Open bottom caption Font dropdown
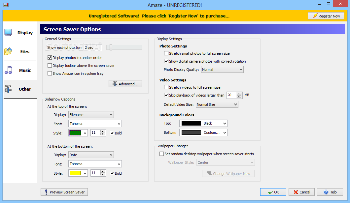 click(95, 164)
